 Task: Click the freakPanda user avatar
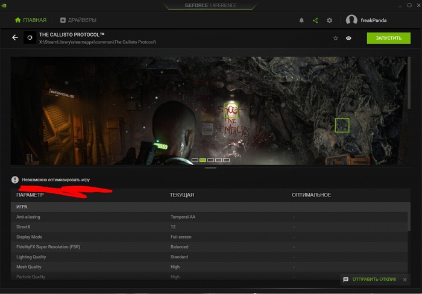pyautogui.click(x=351, y=20)
